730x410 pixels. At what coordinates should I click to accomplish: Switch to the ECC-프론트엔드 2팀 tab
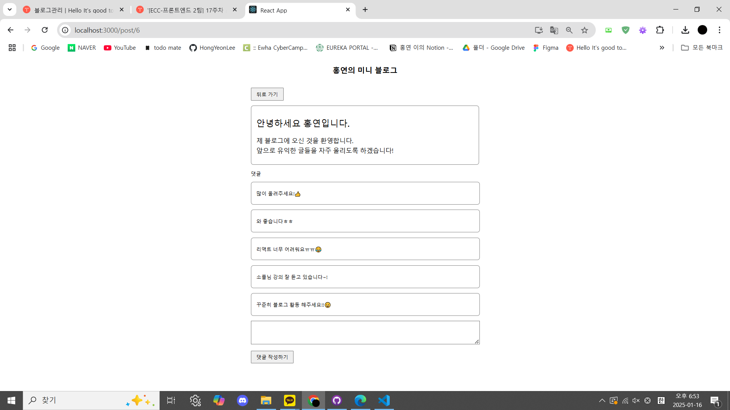(x=185, y=10)
